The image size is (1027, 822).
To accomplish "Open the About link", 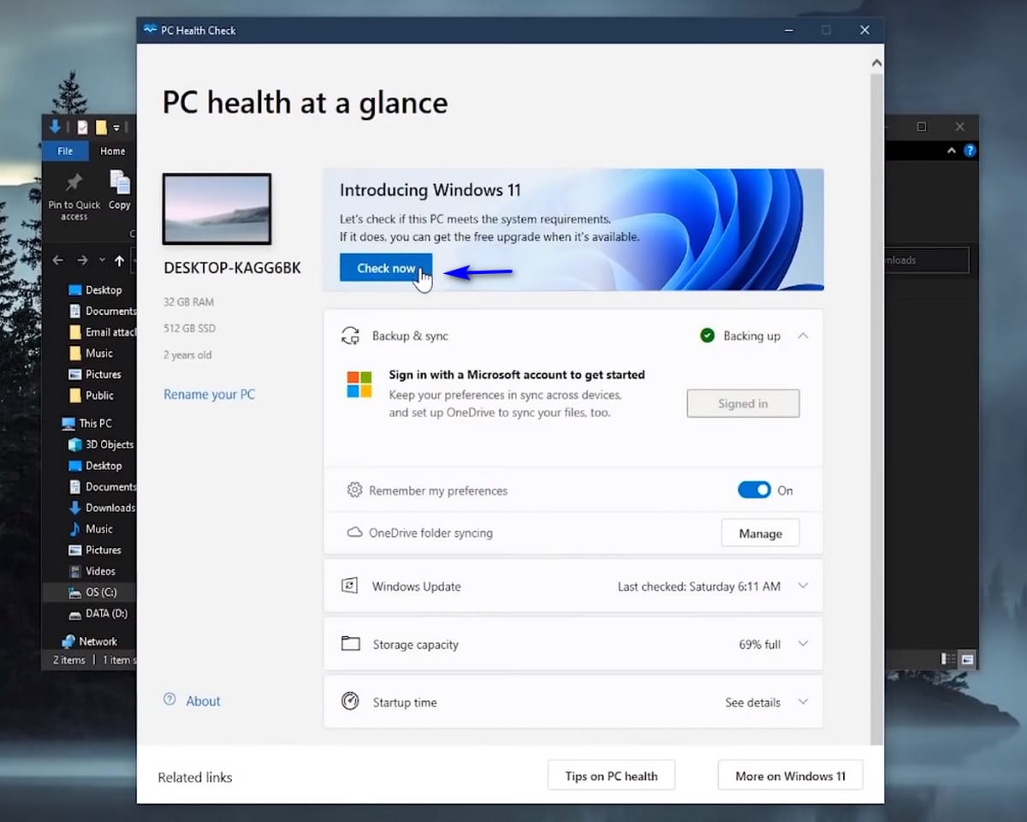I will pos(203,700).
